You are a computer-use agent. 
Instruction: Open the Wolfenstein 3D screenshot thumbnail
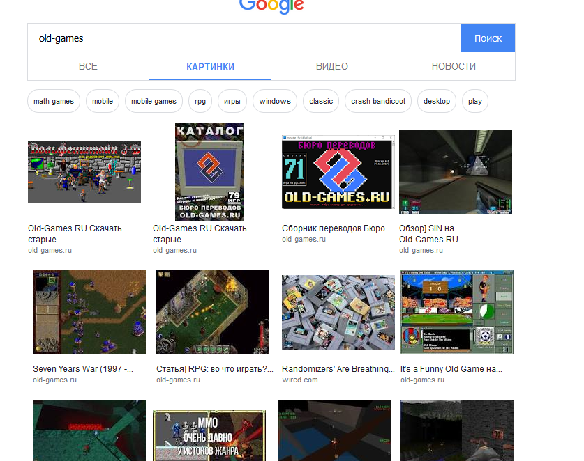pos(84,172)
